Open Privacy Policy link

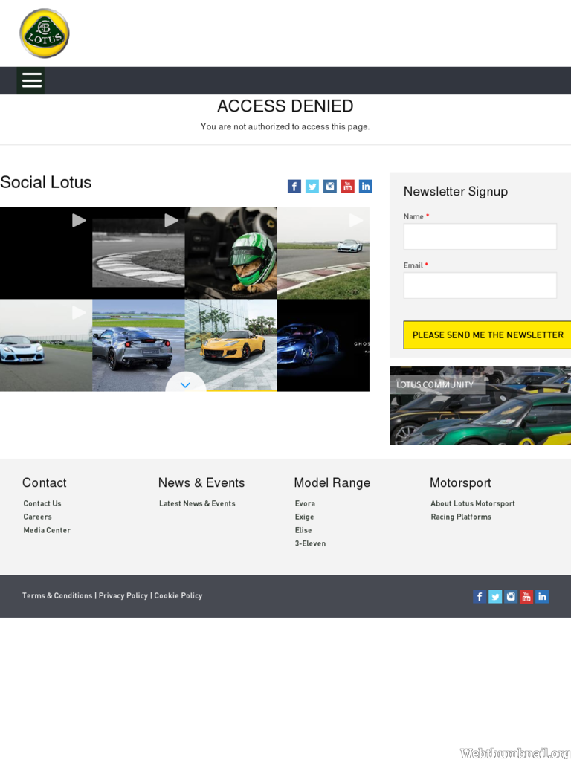click(x=123, y=596)
